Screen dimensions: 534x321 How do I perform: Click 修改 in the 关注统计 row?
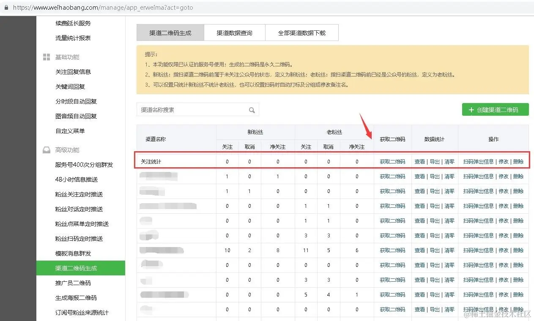point(504,162)
